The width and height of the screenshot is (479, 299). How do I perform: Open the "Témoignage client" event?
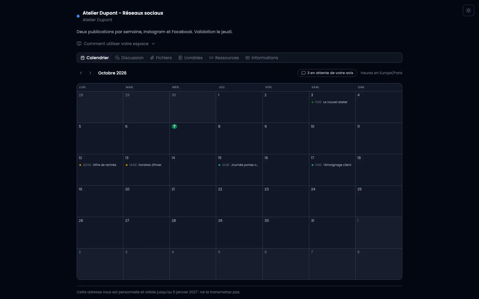tap(332, 165)
